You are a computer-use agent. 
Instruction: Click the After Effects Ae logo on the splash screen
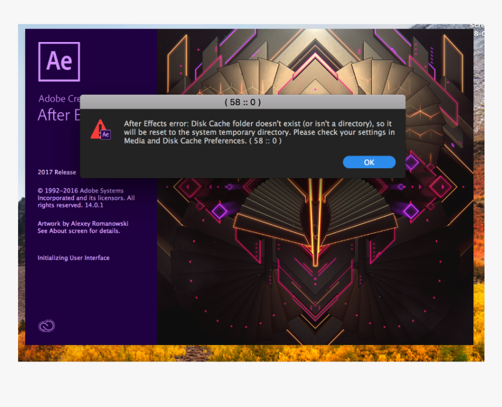[59, 61]
